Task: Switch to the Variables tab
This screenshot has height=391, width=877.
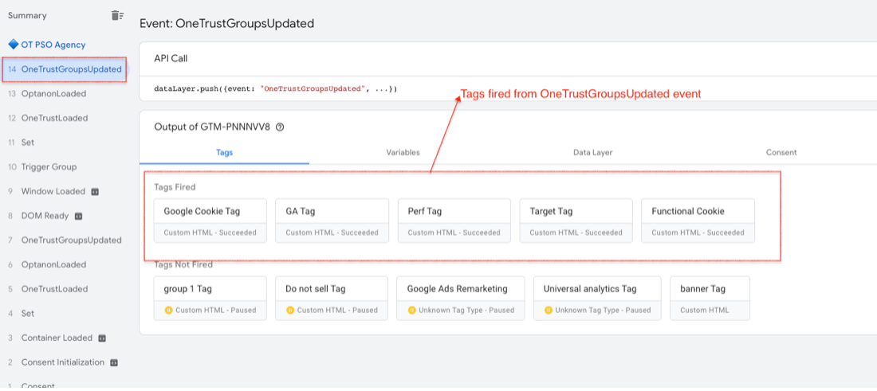Action: 403,152
